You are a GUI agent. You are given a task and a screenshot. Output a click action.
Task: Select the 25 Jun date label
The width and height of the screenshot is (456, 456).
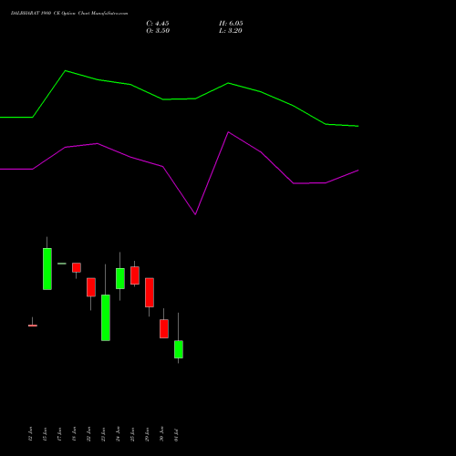(x=132, y=434)
